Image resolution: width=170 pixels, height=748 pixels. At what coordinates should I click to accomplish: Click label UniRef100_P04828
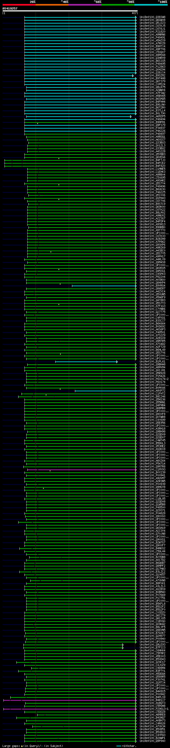pyautogui.click(x=152, y=513)
